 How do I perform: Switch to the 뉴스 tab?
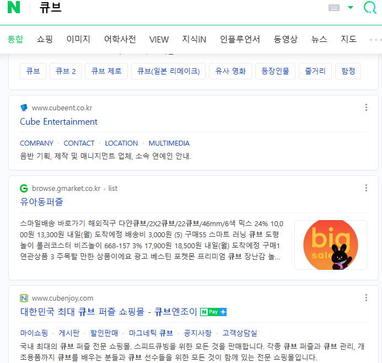tap(319, 39)
